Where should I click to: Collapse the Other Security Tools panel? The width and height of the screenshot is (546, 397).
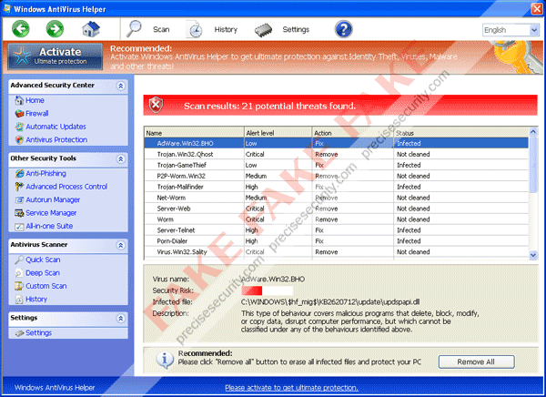(120, 159)
